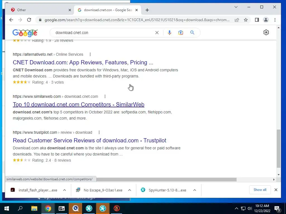
Task: Open a new Chrome tab
Action: pyautogui.click(x=147, y=10)
